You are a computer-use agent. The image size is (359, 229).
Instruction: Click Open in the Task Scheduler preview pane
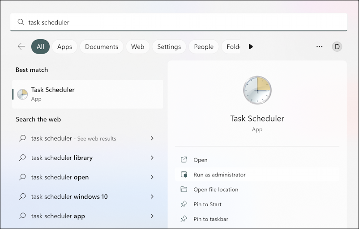(x=257, y=160)
